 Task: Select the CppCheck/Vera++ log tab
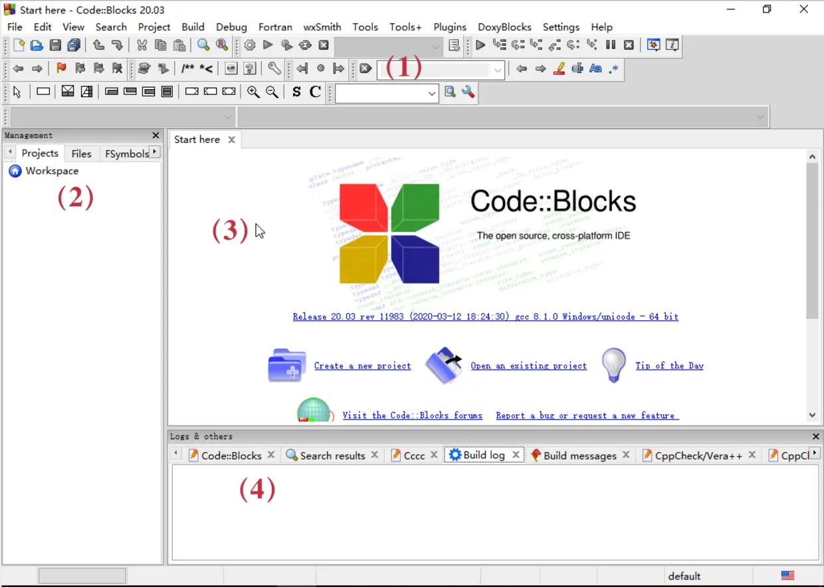pos(698,455)
